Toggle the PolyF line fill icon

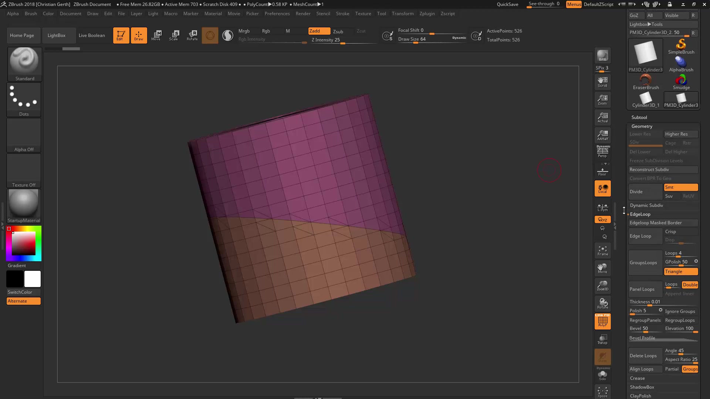tap(602, 321)
